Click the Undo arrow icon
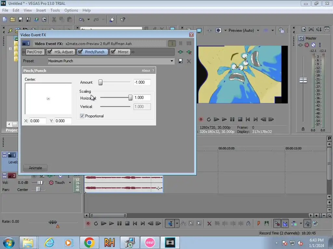 pyautogui.click(x=82, y=19)
